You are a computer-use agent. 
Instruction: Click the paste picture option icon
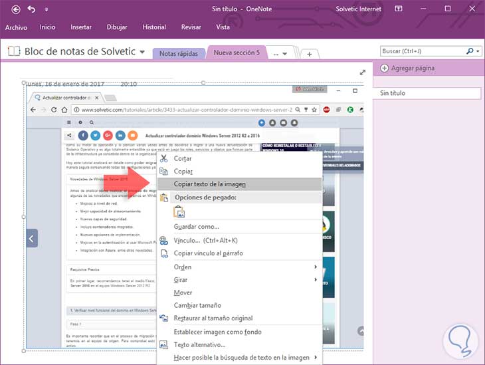click(x=179, y=212)
